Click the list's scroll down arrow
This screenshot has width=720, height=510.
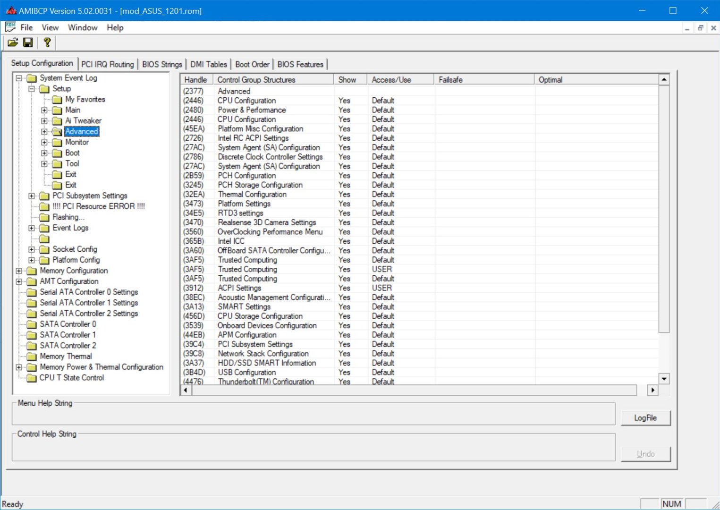click(664, 379)
